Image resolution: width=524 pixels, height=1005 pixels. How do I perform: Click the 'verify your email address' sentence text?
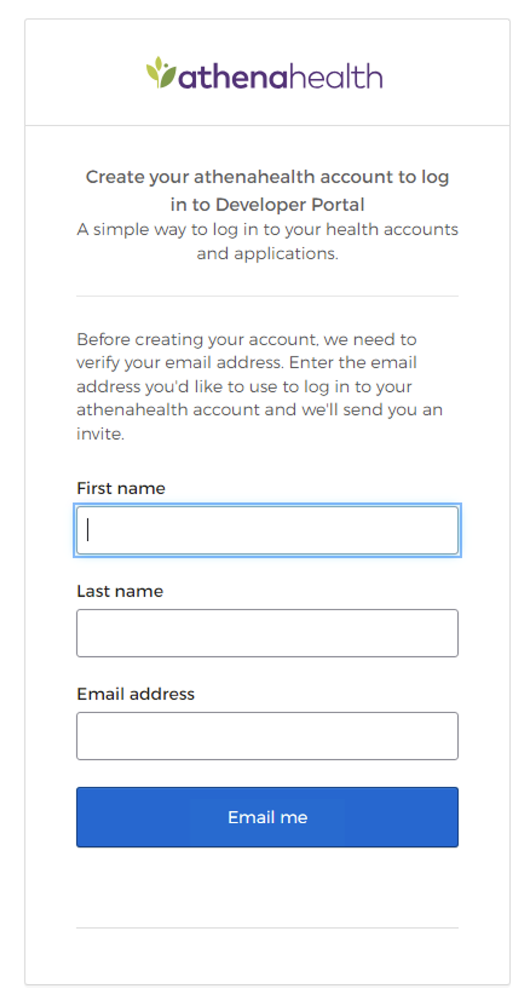[180, 363]
